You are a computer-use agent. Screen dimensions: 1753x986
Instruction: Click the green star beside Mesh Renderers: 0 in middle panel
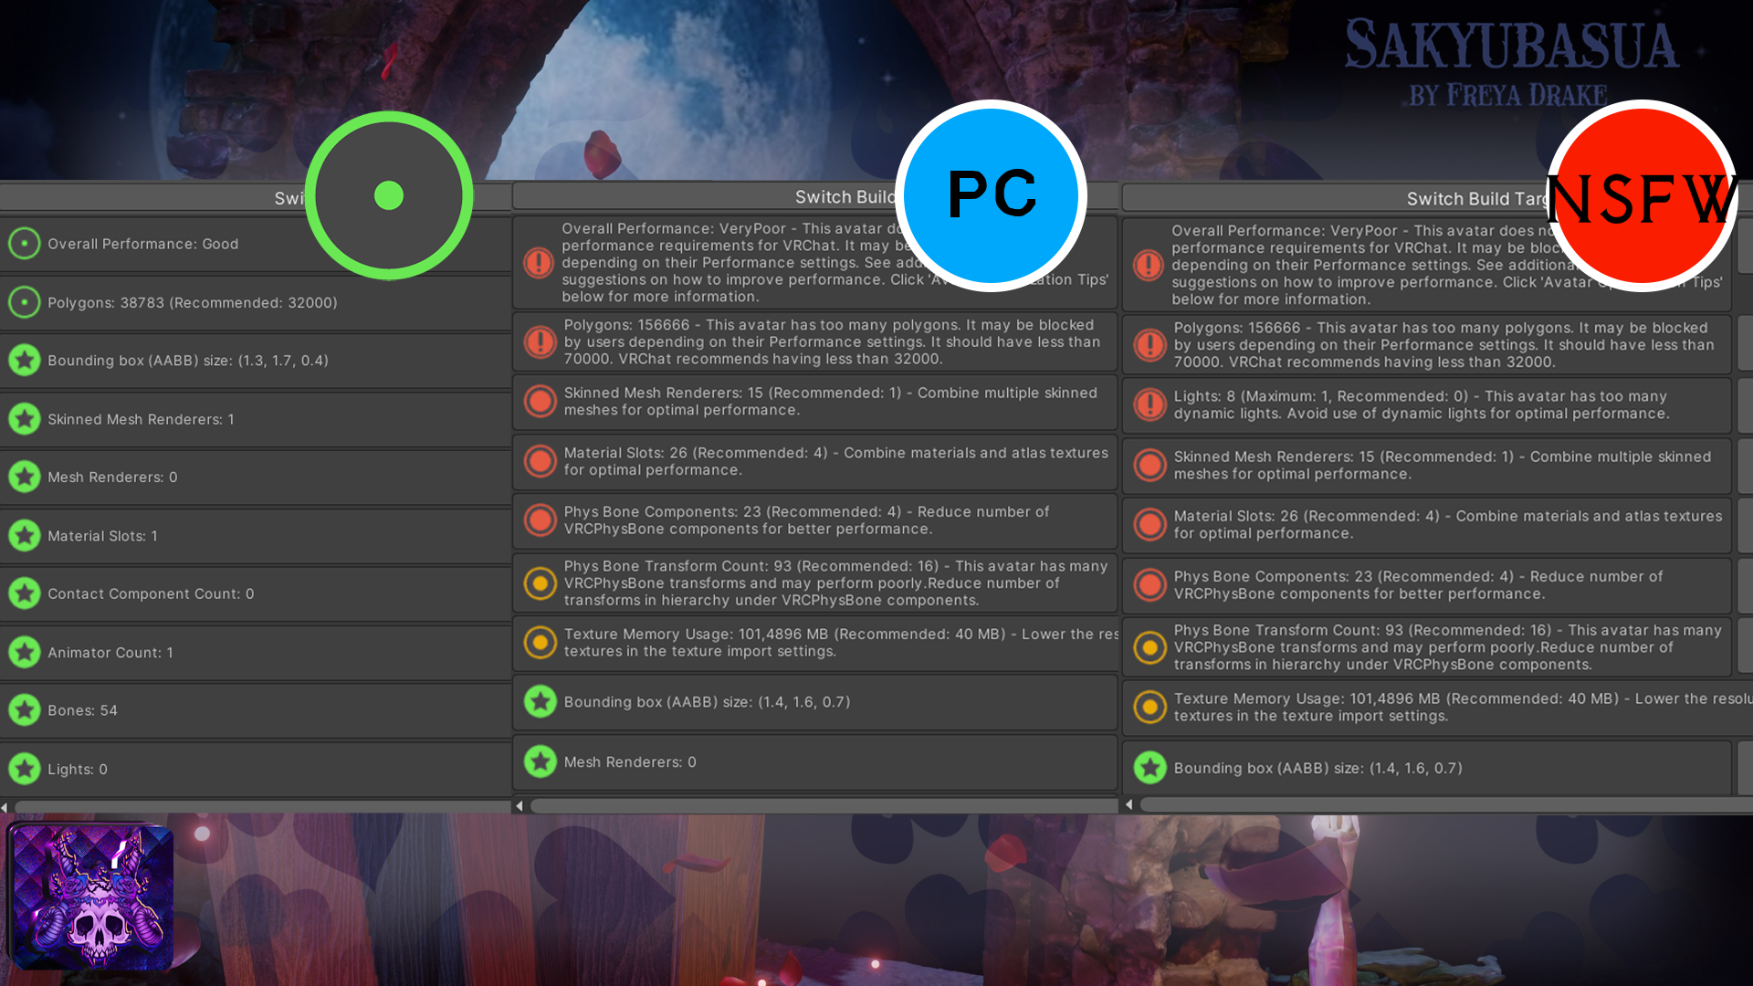click(x=540, y=761)
